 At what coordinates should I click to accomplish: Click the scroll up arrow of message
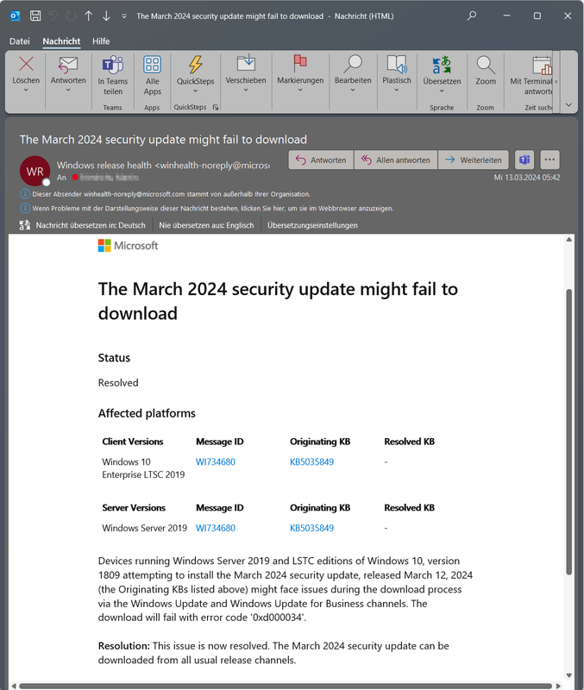point(568,240)
